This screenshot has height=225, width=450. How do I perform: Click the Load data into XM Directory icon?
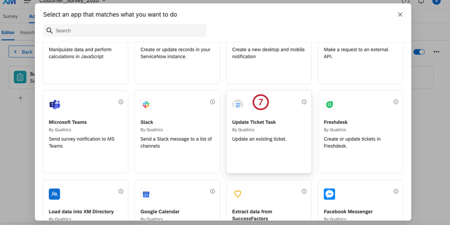click(55, 194)
